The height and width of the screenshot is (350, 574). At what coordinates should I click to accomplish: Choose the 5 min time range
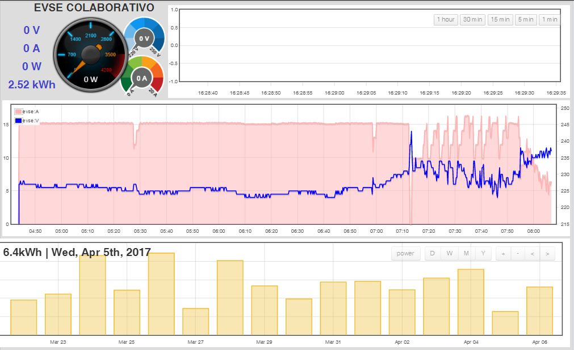(x=526, y=20)
